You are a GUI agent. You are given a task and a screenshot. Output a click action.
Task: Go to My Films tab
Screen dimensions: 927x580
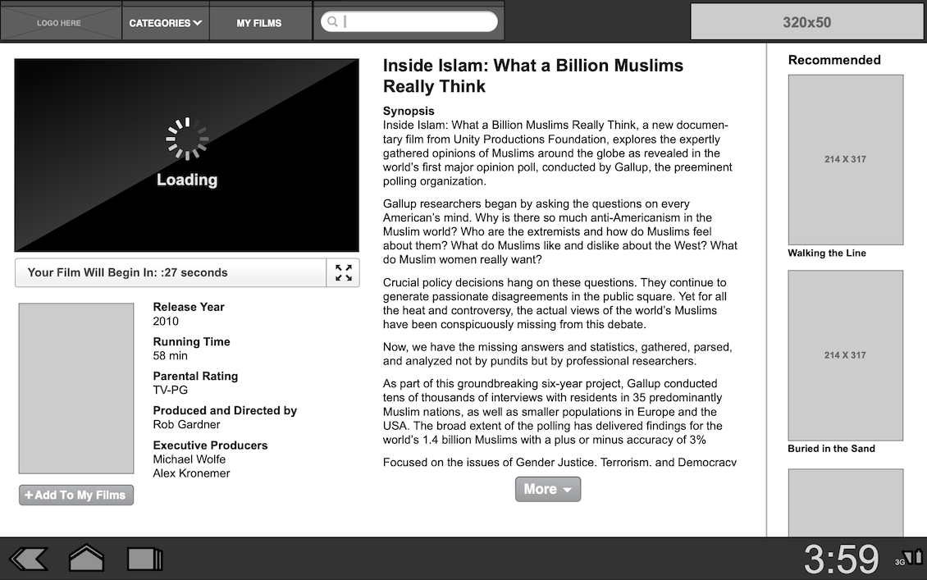tap(259, 23)
